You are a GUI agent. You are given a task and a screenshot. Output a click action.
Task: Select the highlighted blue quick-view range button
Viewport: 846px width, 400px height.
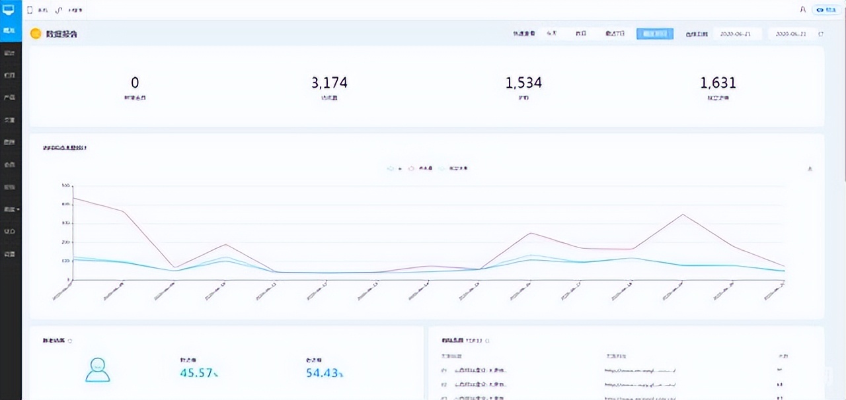[x=654, y=34]
